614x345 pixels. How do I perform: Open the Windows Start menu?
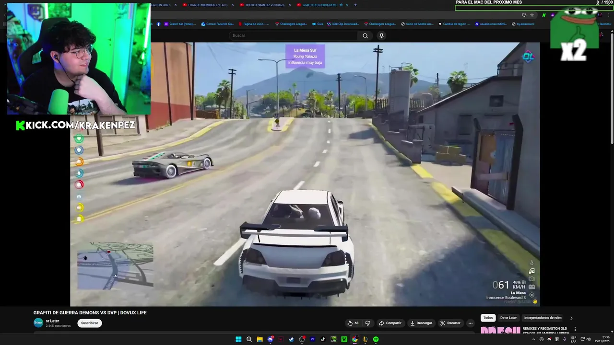238,339
